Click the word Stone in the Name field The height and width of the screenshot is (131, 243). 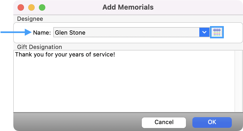click(77, 33)
